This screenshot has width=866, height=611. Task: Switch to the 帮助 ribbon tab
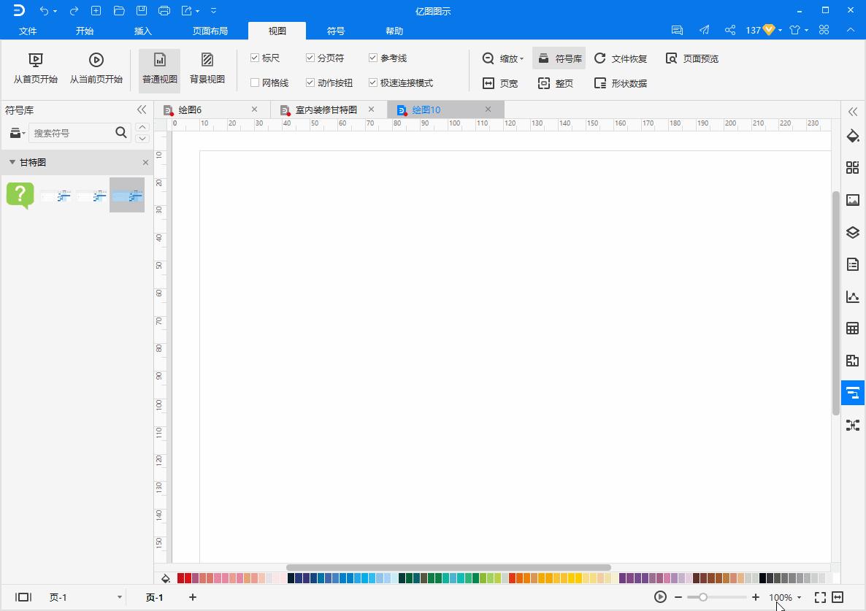pos(394,31)
